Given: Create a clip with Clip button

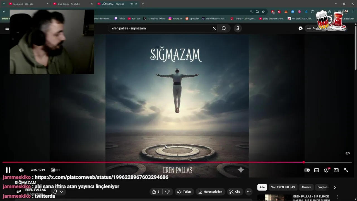Looking at the screenshot, I should coord(235,192).
